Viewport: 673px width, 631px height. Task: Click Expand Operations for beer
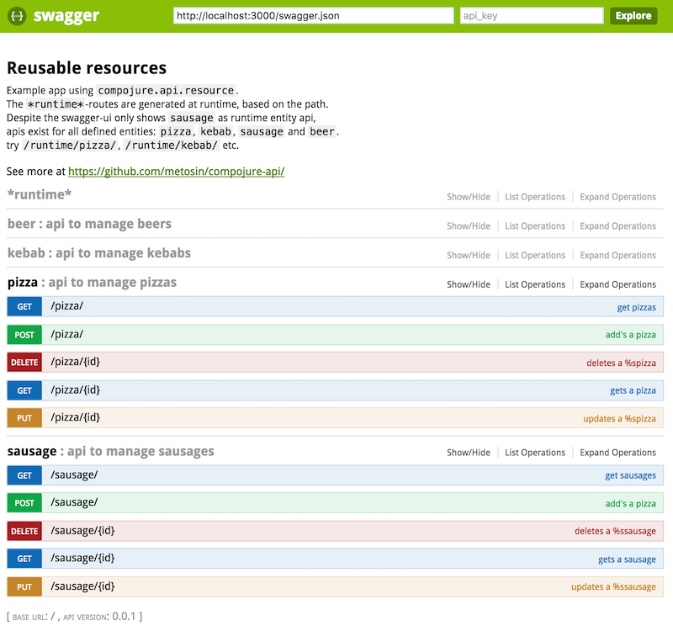tap(617, 226)
